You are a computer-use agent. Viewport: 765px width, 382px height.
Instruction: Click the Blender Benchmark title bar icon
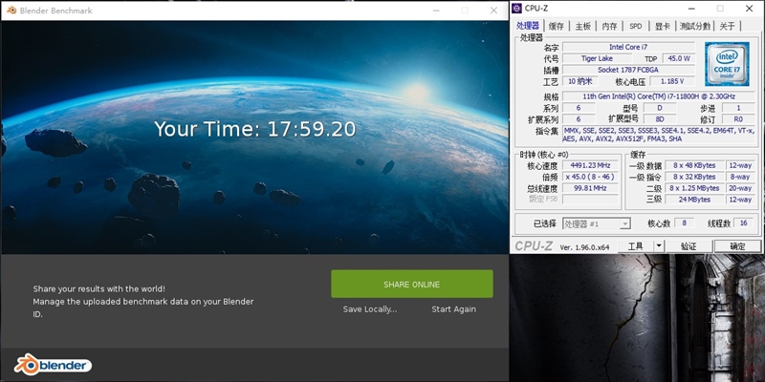11,11
